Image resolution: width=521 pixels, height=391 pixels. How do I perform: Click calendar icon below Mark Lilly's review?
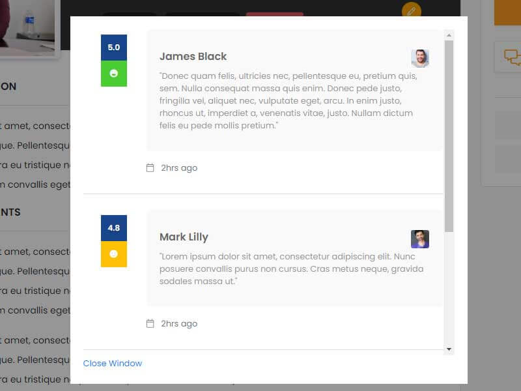[x=150, y=324]
